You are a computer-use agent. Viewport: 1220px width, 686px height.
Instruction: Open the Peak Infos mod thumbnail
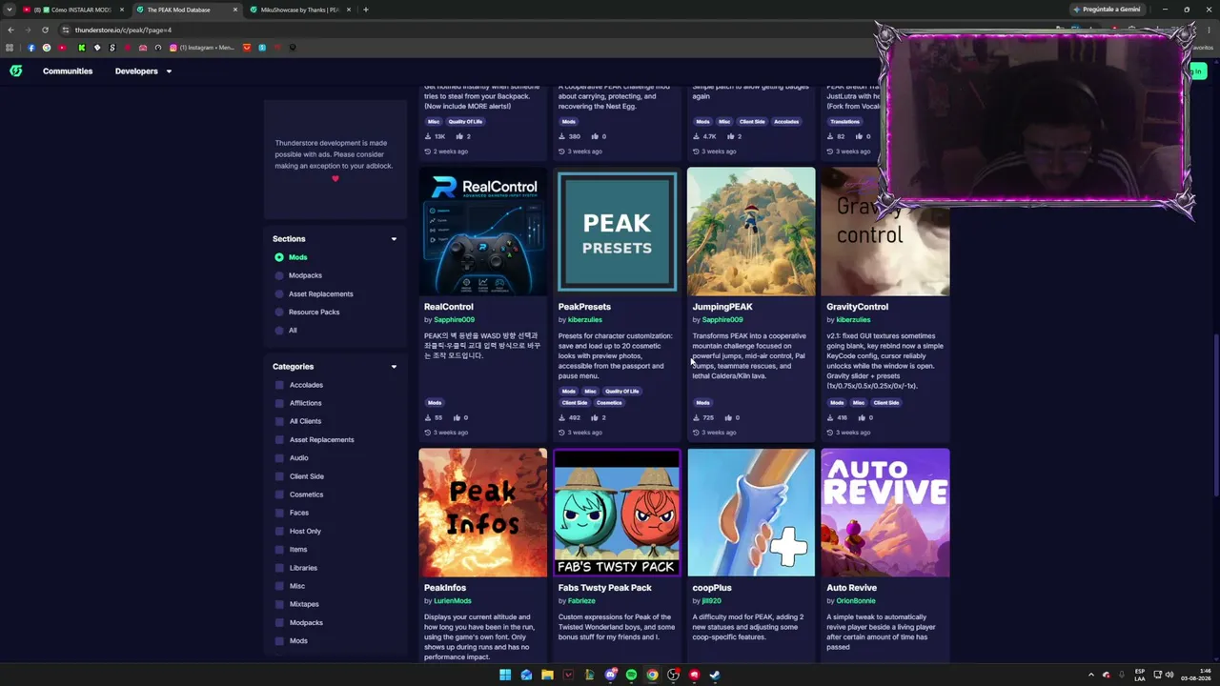[x=483, y=513]
